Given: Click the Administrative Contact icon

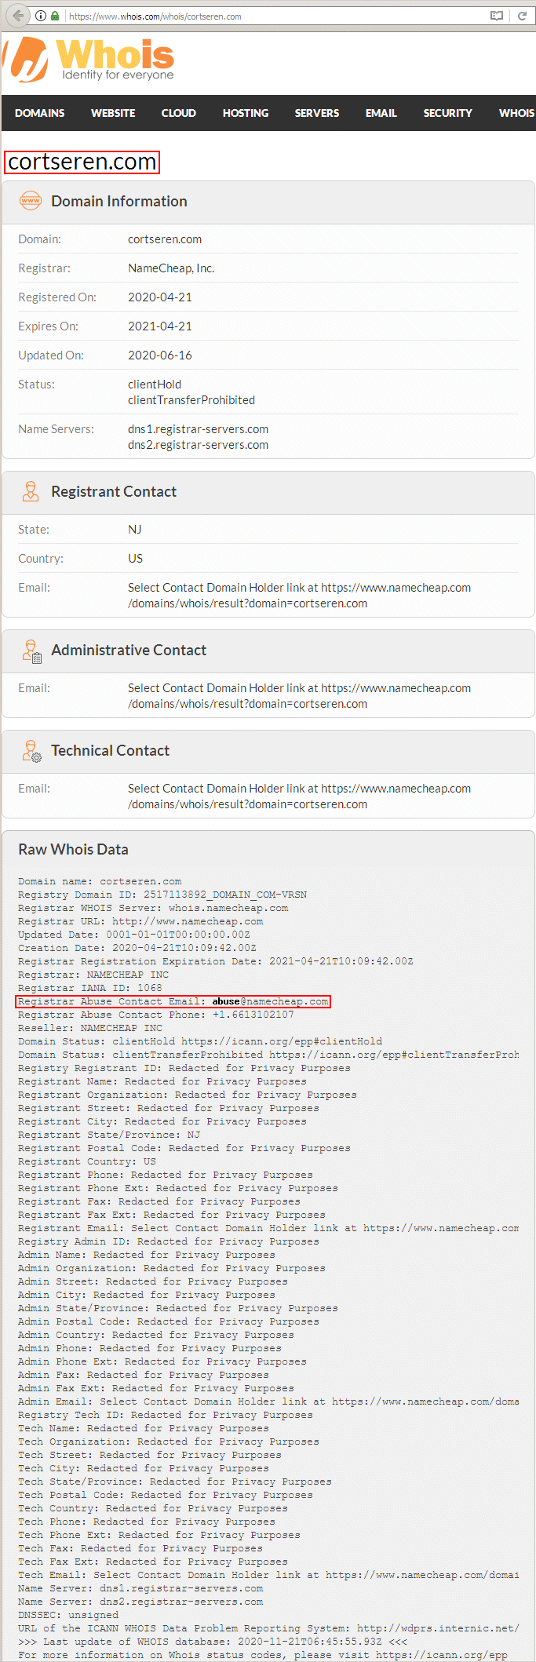Looking at the screenshot, I should pyautogui.click(x=31, y=651).
